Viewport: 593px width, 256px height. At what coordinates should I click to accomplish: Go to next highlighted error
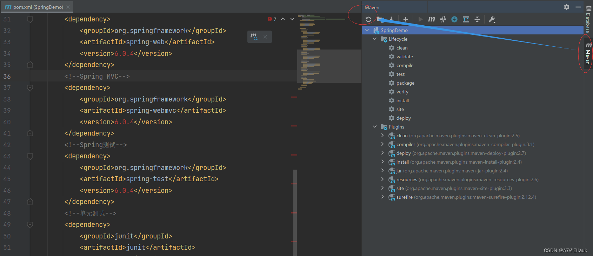pyautogui.click(x=292, y=19)
